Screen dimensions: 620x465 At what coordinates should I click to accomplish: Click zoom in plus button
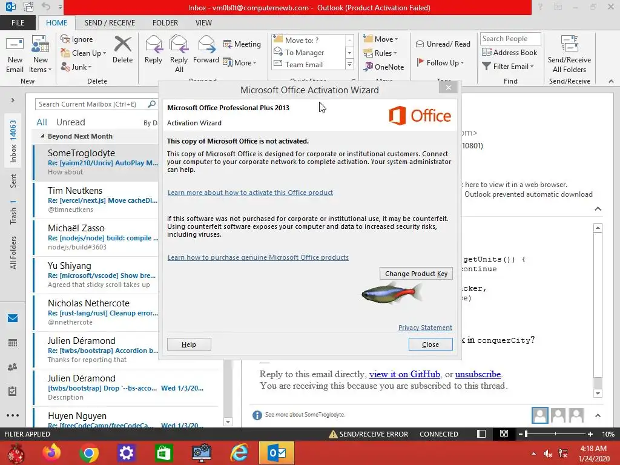point(590,434)
